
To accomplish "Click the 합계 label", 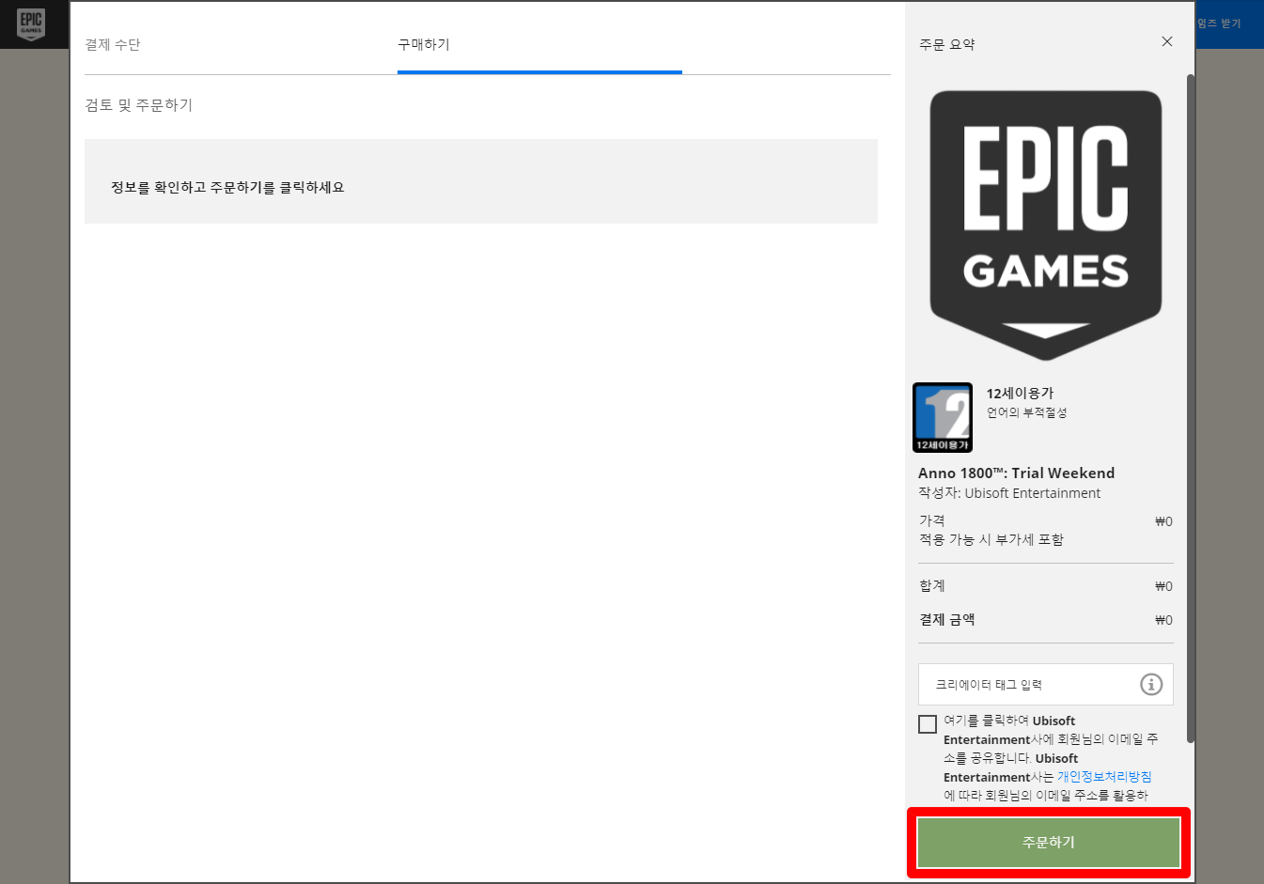I will [932, 585].
